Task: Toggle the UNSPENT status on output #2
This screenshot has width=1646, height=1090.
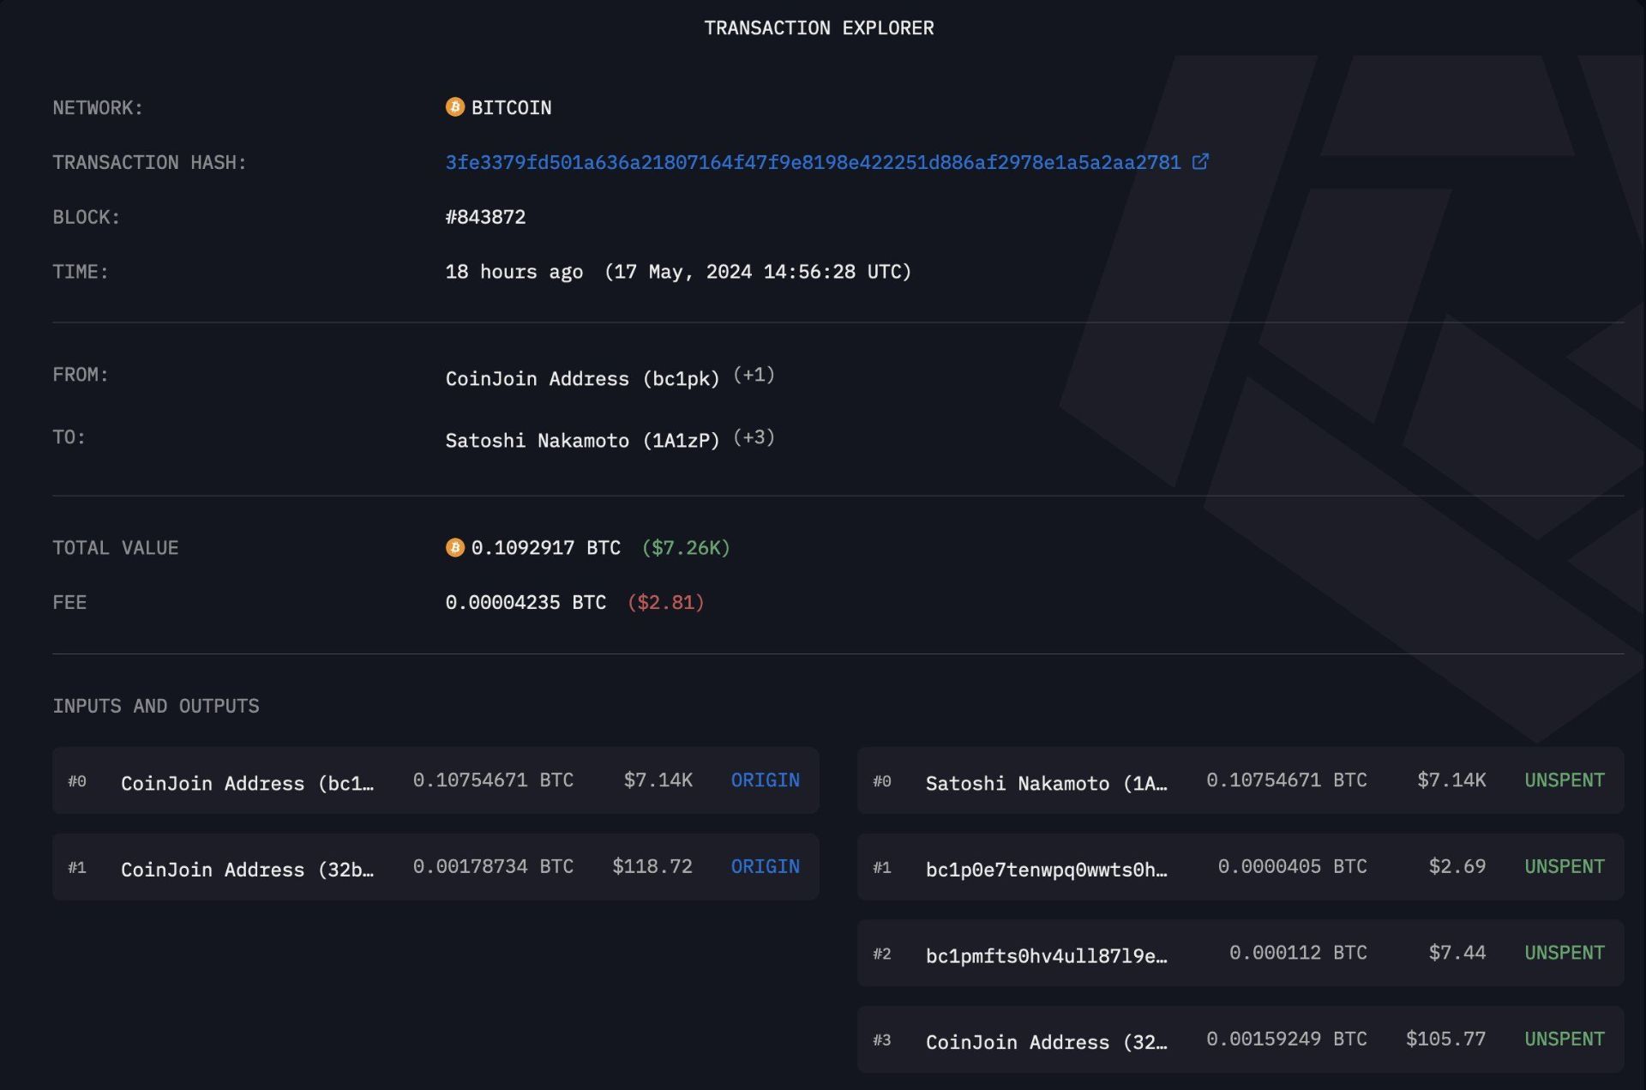Action: click(1564, 952)
